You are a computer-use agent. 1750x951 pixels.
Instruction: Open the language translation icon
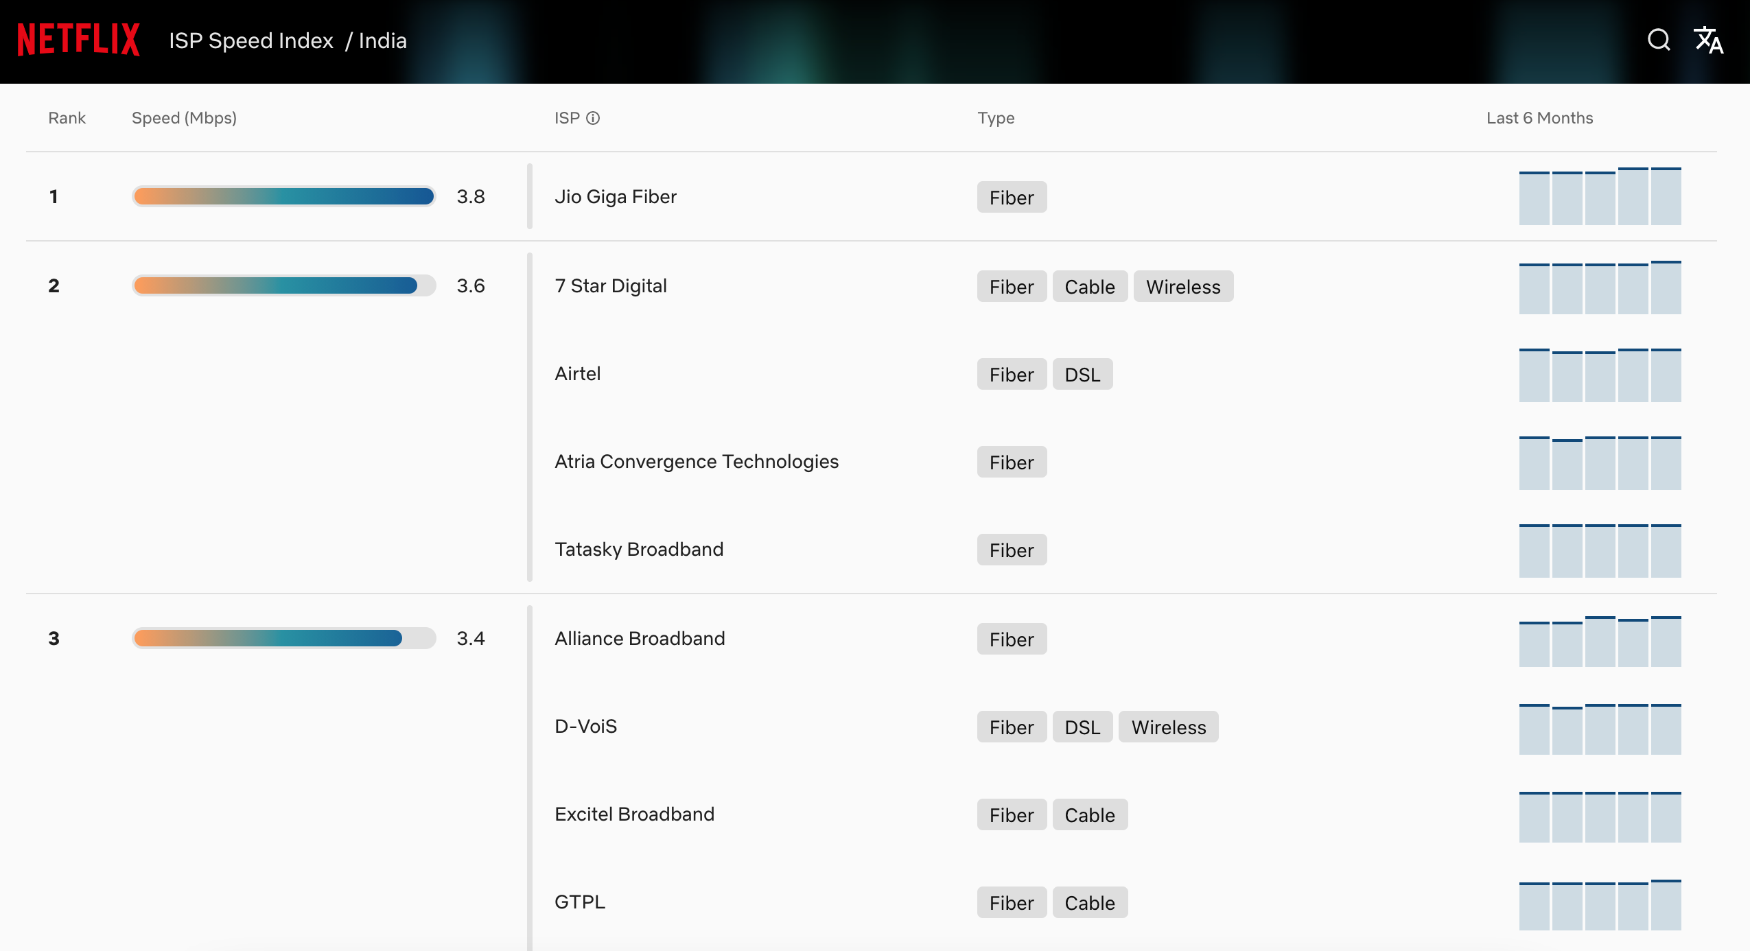1708,40
